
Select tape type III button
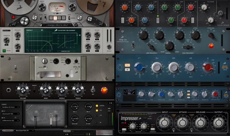tap(59, 18)
